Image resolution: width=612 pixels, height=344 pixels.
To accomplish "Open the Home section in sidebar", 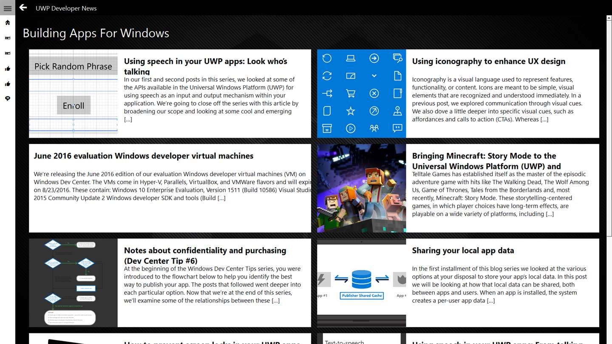I will (7, 23).
